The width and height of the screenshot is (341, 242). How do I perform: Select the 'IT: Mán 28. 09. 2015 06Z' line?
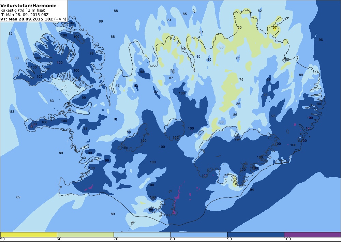(x=24, y=15)
